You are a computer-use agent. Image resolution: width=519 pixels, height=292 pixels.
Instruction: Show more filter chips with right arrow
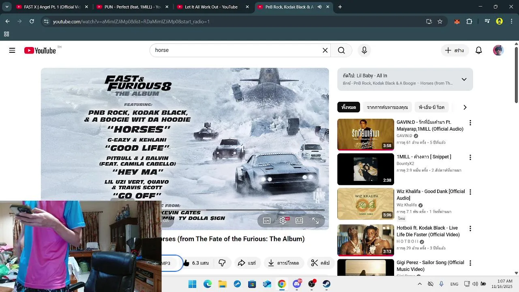(x=465, y=107)
